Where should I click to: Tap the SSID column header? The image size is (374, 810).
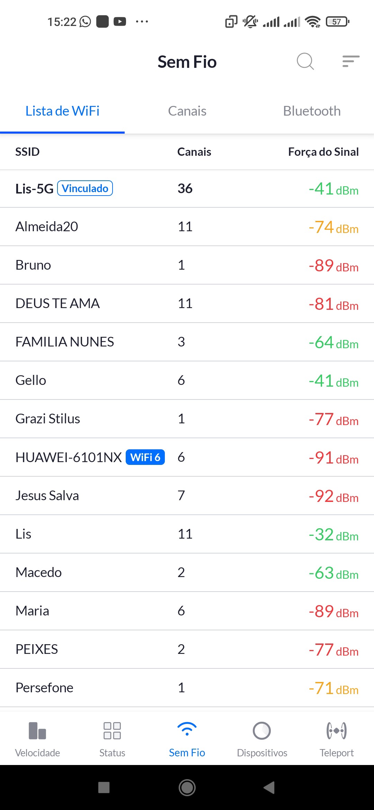(27, 152)
